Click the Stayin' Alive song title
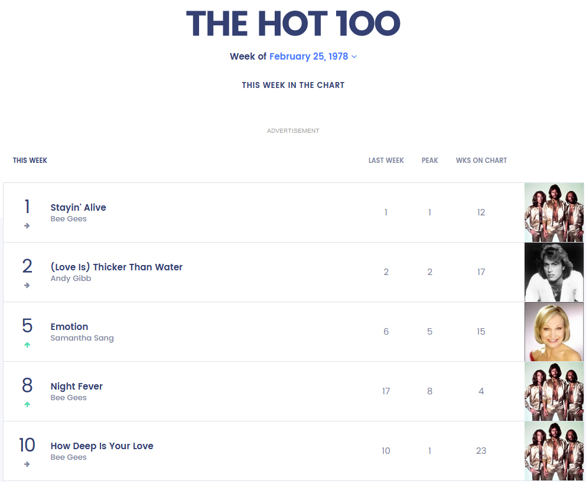This screenshot has width=586, height=484. (x=79, y=207)
